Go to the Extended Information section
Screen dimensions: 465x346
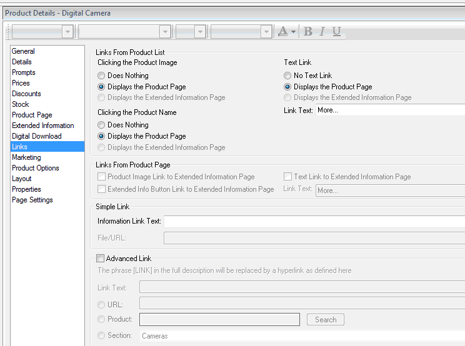(x=42, y=126)
